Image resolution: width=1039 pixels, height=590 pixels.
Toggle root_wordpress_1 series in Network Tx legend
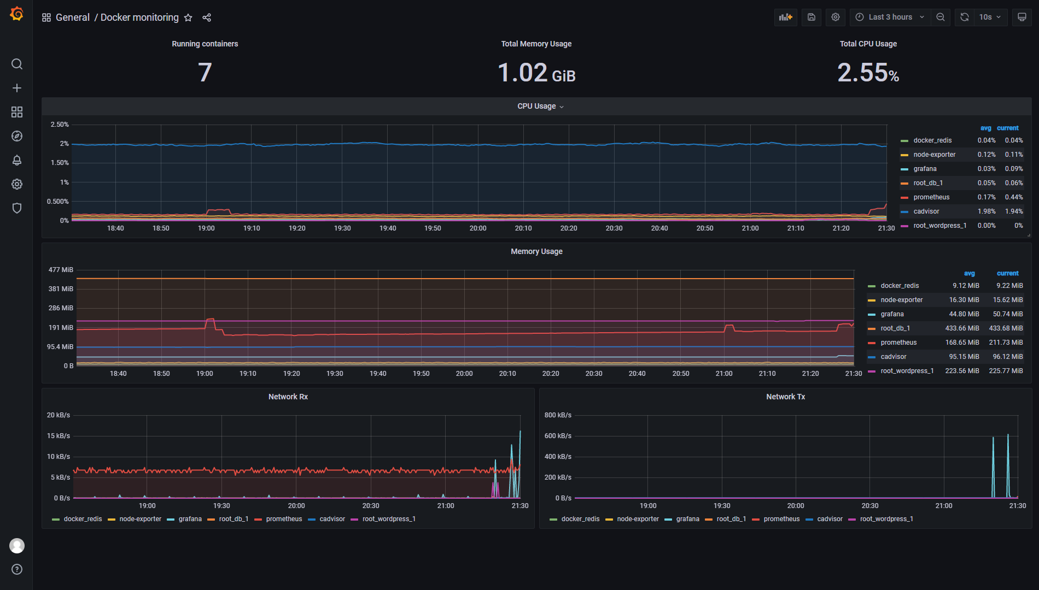pos(886,519)
